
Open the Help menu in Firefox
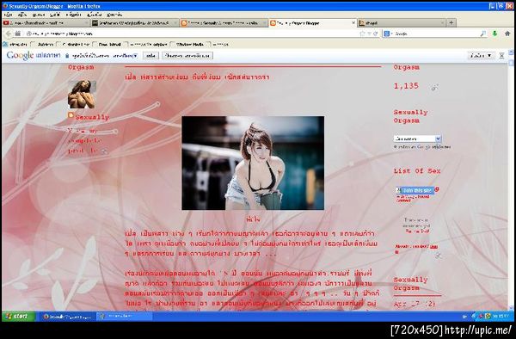[114, 15]
